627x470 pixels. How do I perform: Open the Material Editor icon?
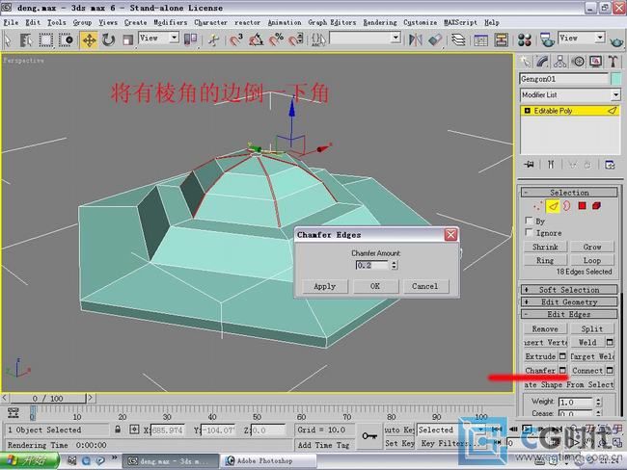click(x=524, y=39)
